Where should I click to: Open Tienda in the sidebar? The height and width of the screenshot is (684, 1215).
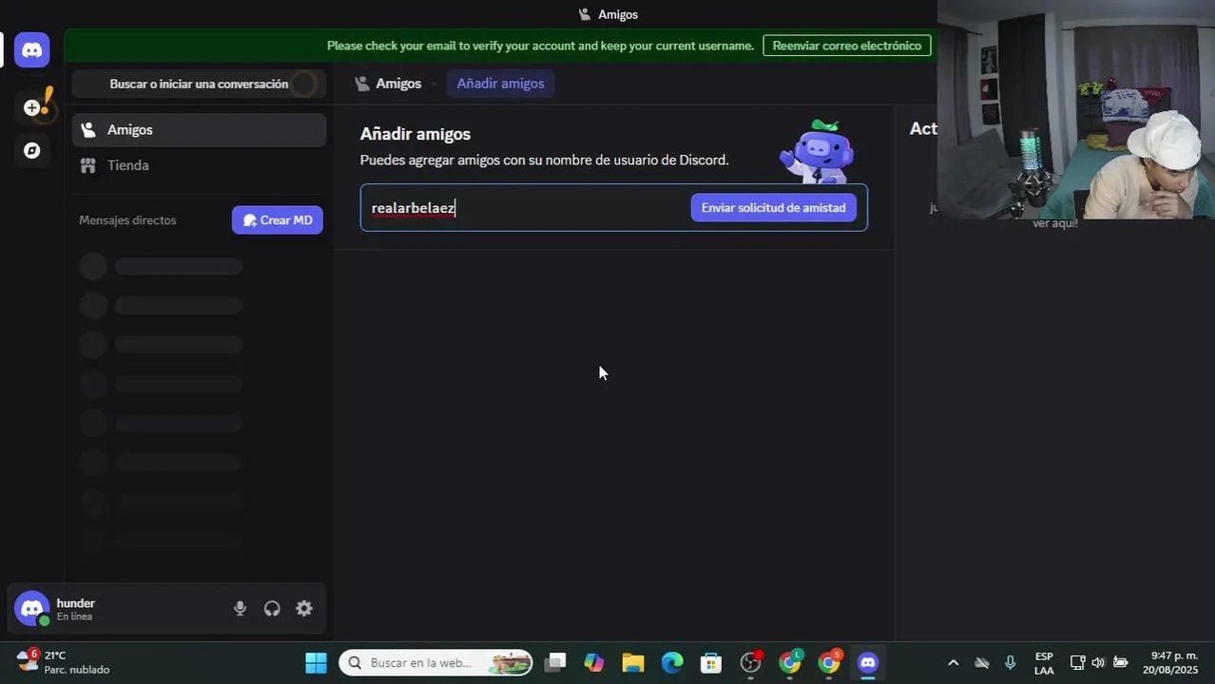(x=199, y=165)
